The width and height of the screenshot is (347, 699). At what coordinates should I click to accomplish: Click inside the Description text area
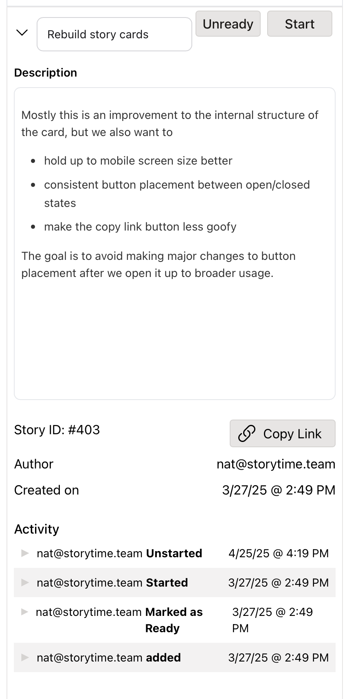[174, 334]
